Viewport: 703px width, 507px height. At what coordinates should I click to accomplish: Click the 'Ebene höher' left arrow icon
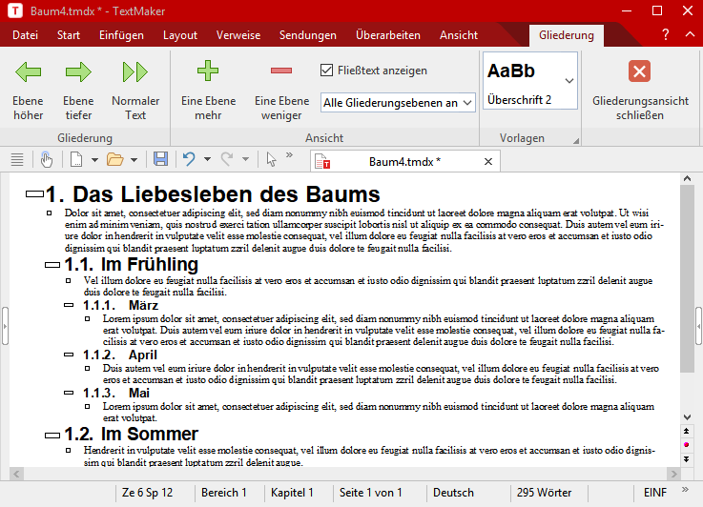click(x=29, y=71)
